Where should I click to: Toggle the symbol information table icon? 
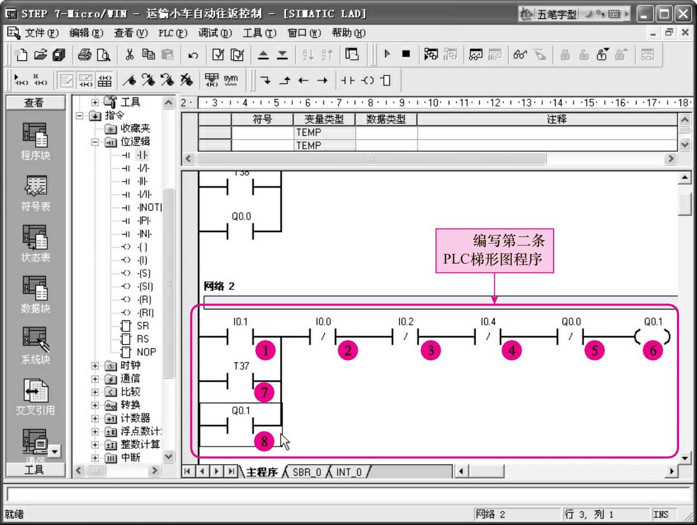point(104,80)
